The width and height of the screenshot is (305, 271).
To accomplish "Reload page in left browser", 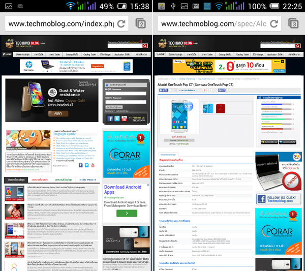I will [x=121, y=24].
